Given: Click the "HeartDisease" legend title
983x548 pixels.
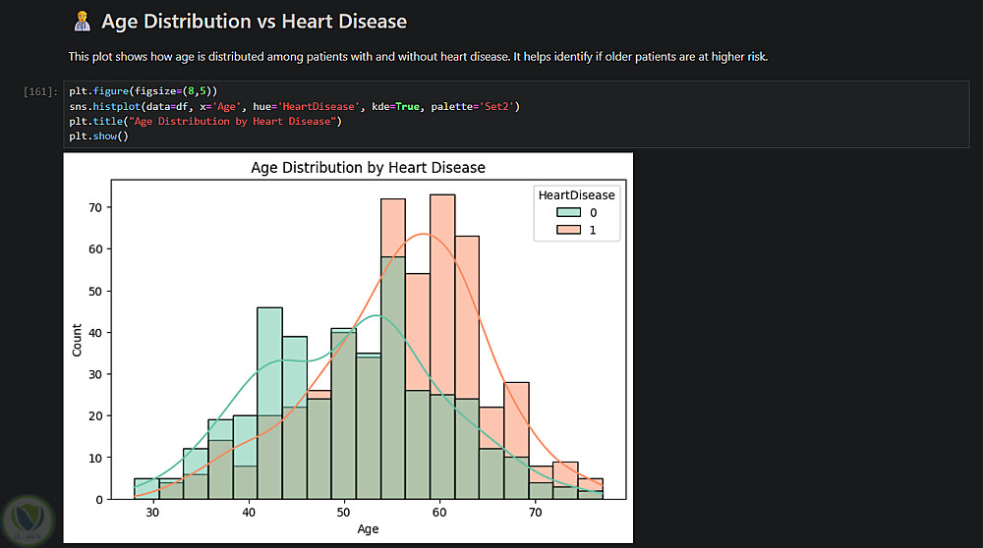Looking at the screenshot, I should (x=576, y=194).
